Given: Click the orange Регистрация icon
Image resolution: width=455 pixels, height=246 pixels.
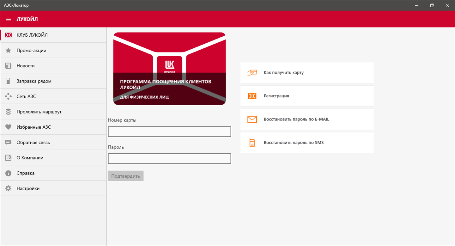Looking at the screenshot, I should pyautogui.click(x=252, y=96).
